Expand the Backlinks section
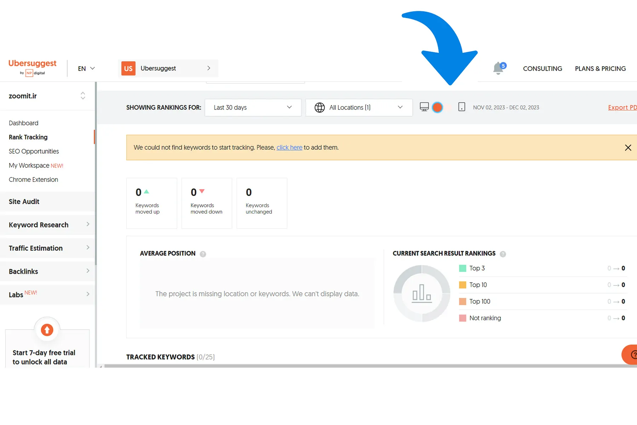Viewport: 637px width, 425px height. (x=47, y=271)
